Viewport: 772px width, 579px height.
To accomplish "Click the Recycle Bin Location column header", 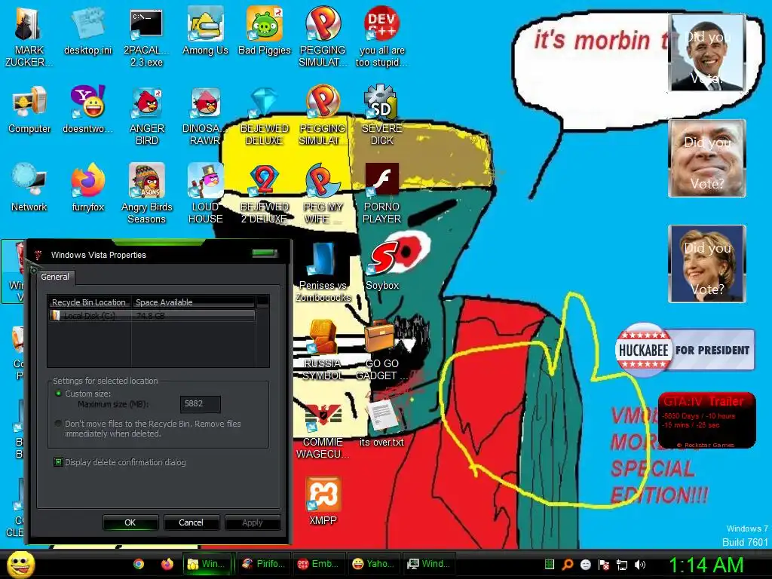I will tap(89, 302).
